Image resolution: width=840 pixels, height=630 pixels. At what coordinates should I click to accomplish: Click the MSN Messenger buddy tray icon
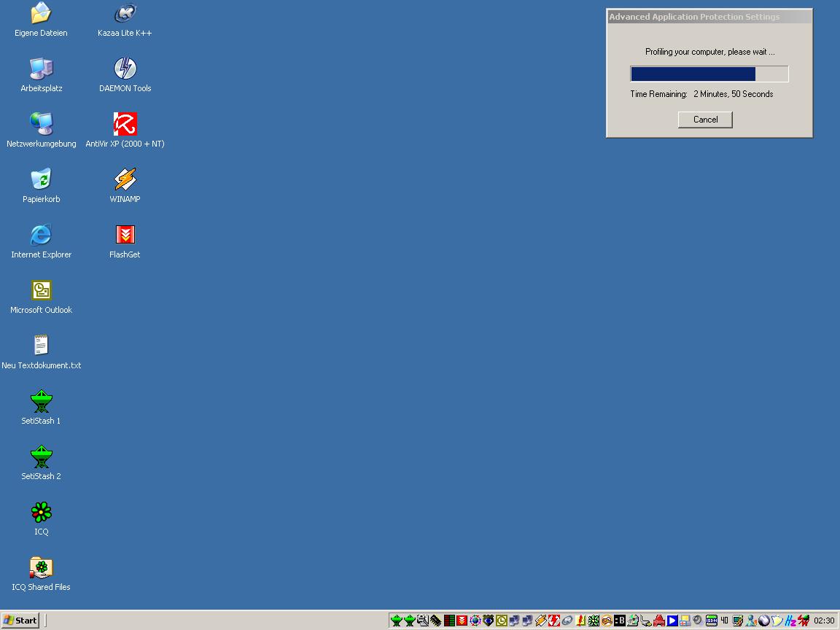click(x=751, y=621)
